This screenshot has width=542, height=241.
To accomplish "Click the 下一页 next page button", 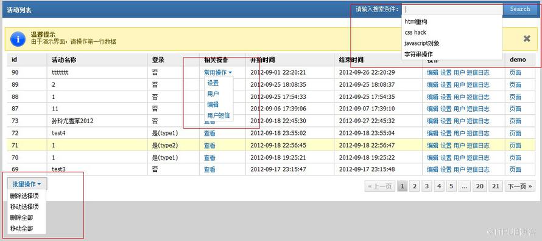I will pyautogui.click(x=519, y=186).
